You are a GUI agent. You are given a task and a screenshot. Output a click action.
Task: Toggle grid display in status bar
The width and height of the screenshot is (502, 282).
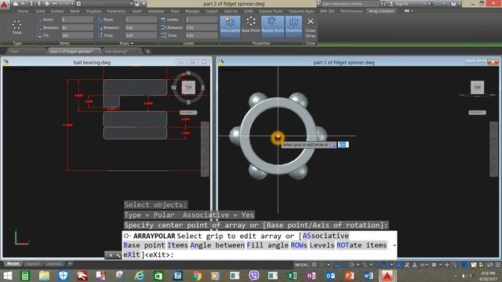click(315, 265)
